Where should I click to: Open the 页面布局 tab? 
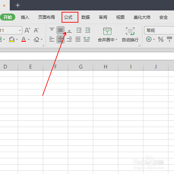[47, 17]
